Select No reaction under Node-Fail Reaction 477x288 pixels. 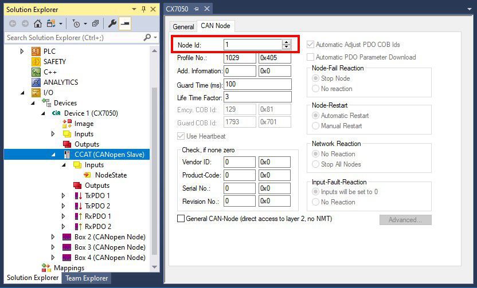(316, 89)
